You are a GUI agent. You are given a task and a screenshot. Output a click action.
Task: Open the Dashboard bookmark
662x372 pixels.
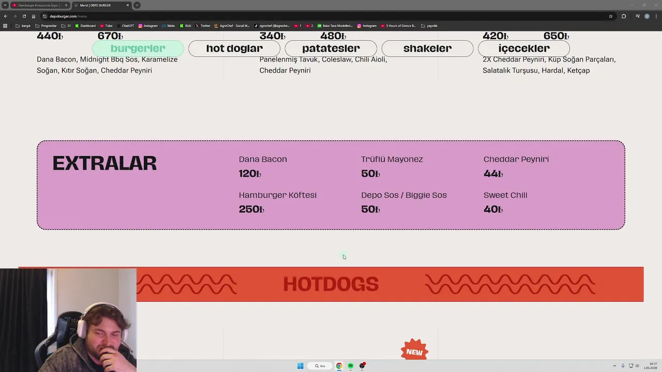(85, 26)
